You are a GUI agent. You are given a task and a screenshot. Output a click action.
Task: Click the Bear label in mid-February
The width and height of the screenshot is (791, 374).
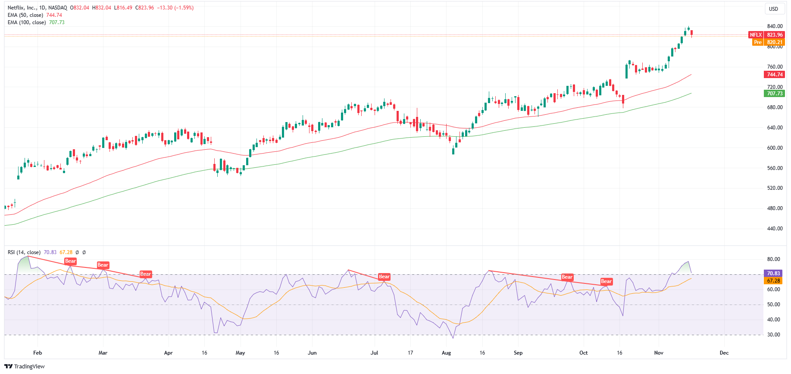70,261
